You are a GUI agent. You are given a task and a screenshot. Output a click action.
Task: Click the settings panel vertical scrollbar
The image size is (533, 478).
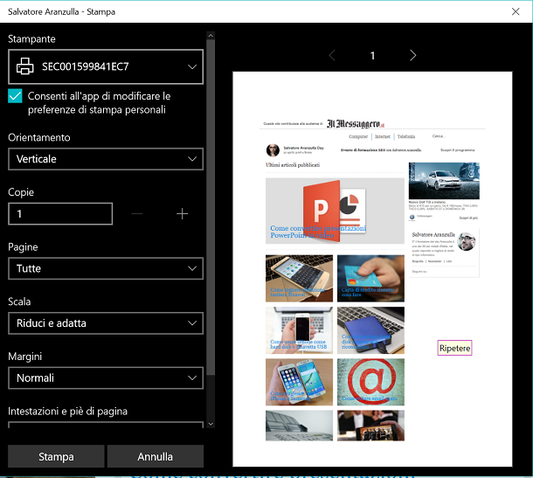pyautogui.click(x=210, y=218)
